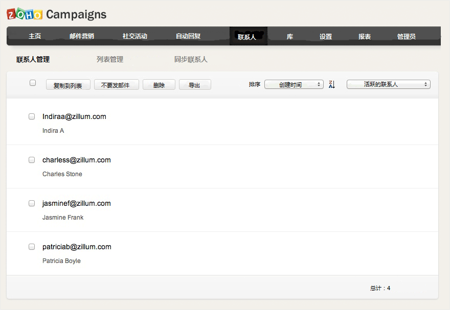450x310 pixels.
Task: Click the 排序 label
Action: (255, 84)
